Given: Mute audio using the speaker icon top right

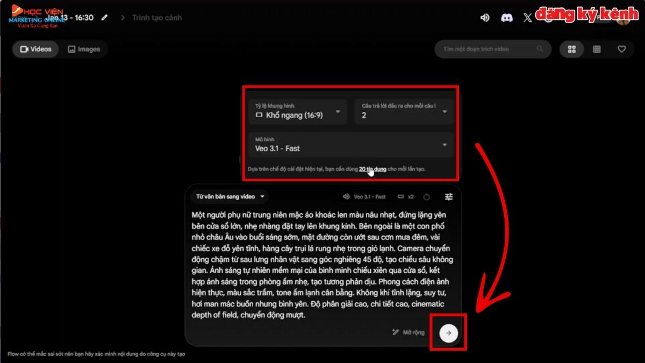Looking at the screenshot, I should pyautogui.click(x=484, y=17).
